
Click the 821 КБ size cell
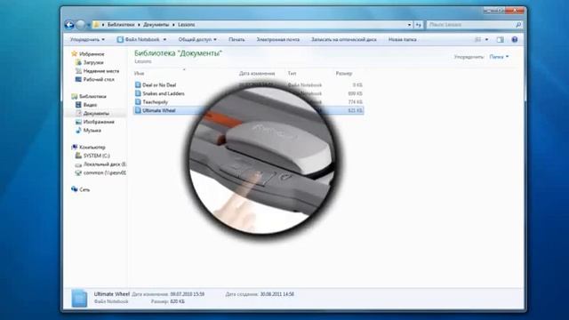pyautogui.click(x=355, y=110)
